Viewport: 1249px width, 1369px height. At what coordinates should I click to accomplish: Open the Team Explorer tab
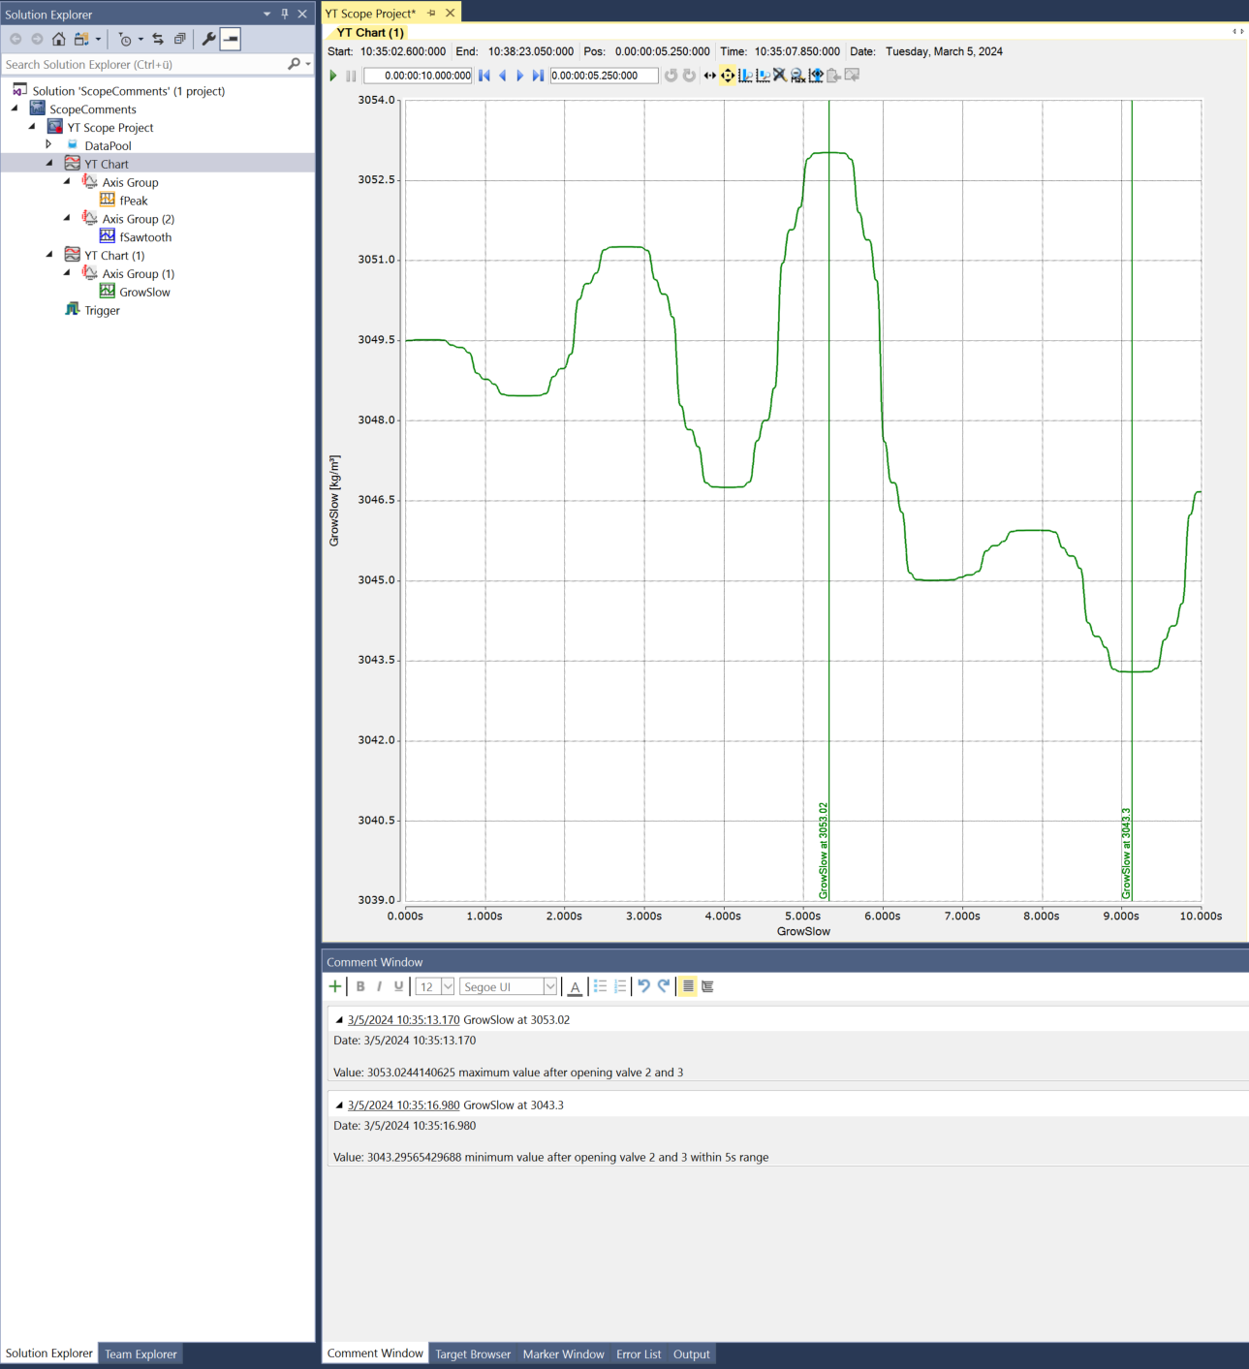141,1354
